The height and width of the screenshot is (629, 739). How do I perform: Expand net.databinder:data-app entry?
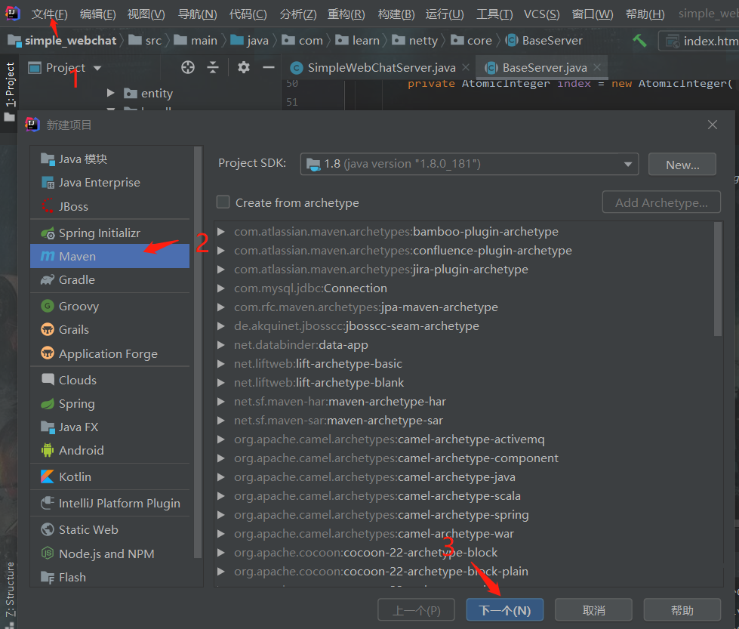click(x=220, y=344)
